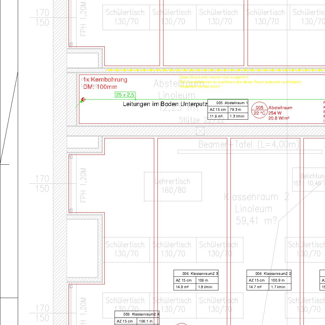The height and width of the screenshot is (325, 325).
Task: Select the green 25 x 2,5 pipe label
Action: pyautogui.click(x=125, y=95)
